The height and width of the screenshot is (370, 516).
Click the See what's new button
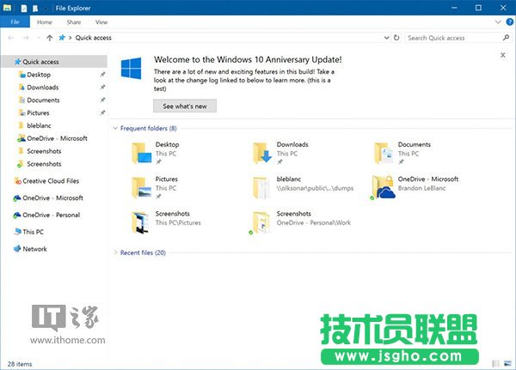tap(185, 106)
